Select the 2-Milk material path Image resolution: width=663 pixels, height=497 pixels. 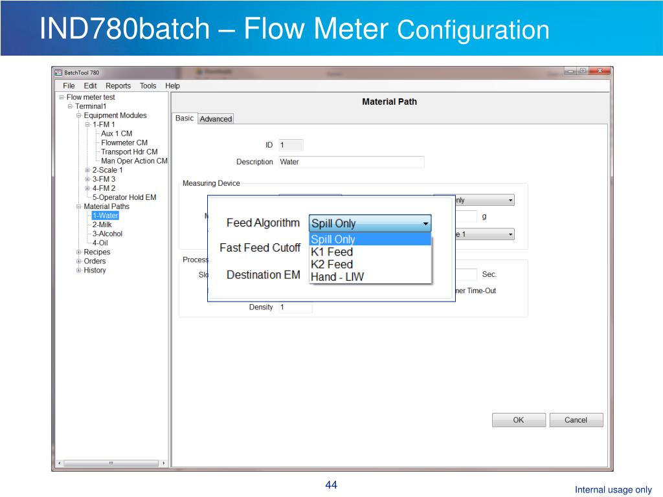(x=102, y=225)
